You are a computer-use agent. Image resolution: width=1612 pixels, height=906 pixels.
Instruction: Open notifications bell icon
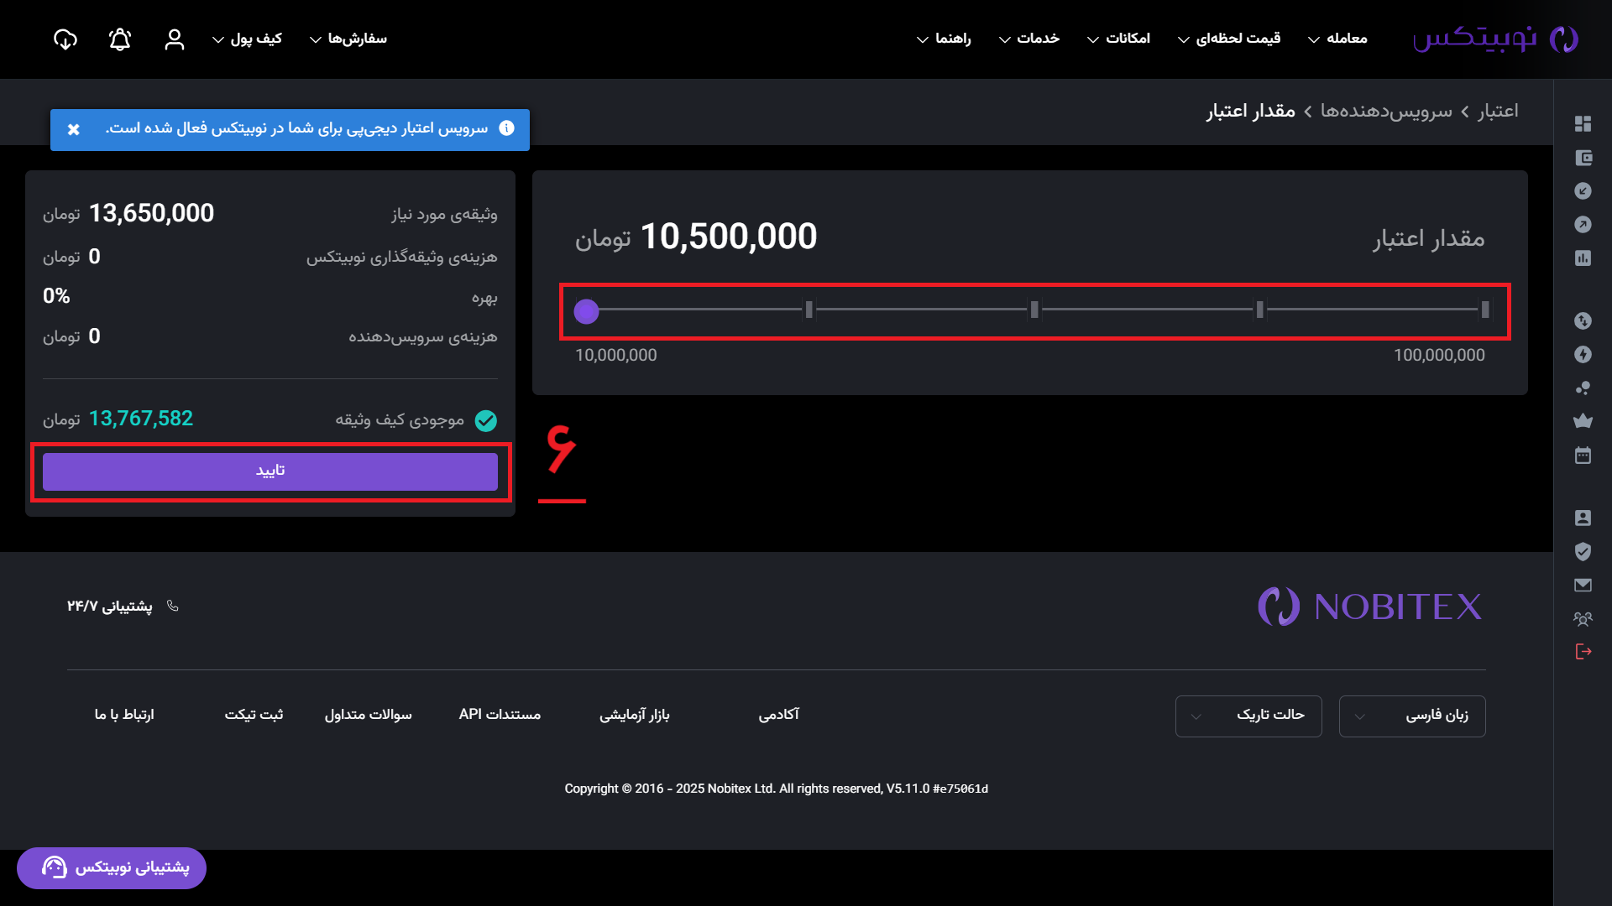(120, 39)
